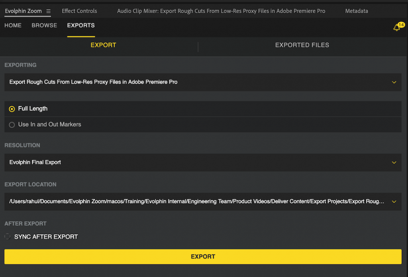
Task: Select the Evolphin Zoom panel tab
Action: coord(23,11)
